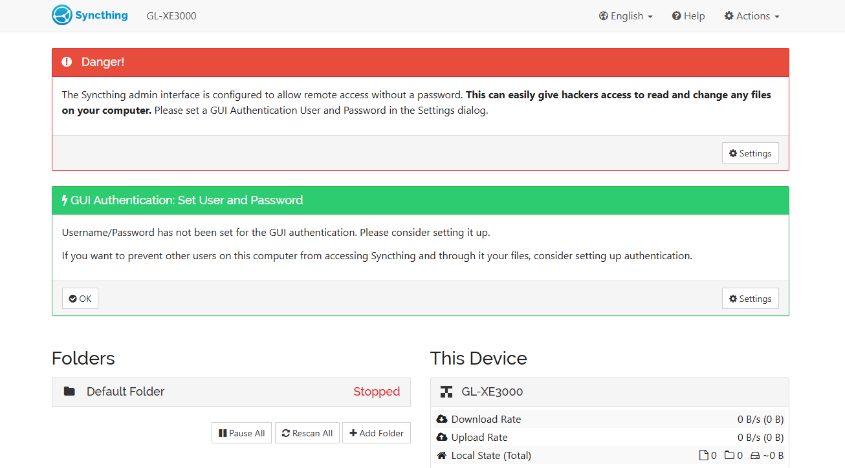Screen dimensions: 845x468
Task: Open the Actions dropdown menu
Action: 752,16
